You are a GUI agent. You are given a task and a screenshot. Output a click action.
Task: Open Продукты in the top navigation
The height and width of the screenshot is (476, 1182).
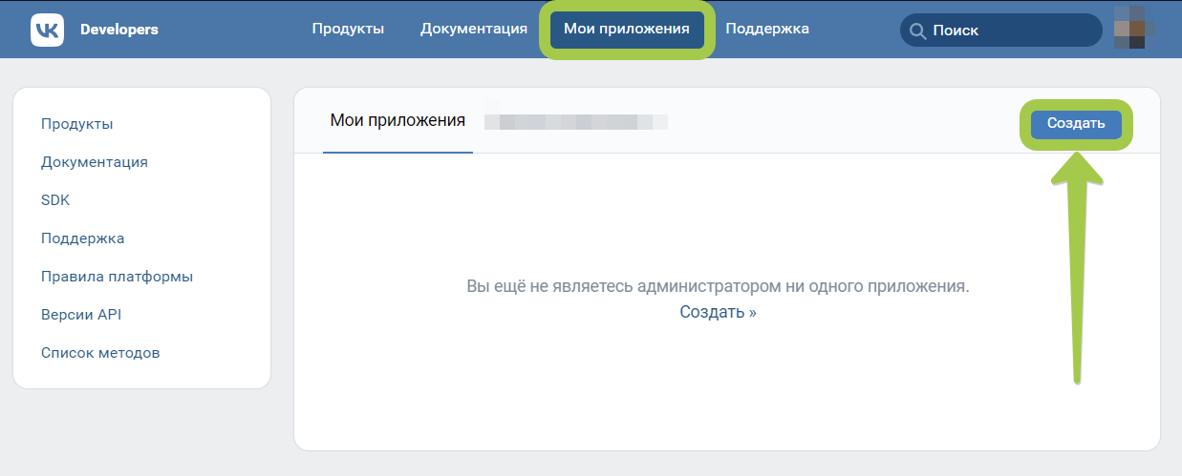tap(348, 29)
